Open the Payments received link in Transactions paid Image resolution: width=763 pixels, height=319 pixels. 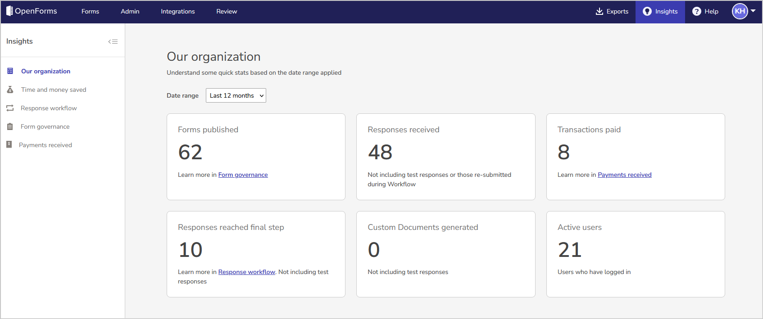tap(624, 175)
